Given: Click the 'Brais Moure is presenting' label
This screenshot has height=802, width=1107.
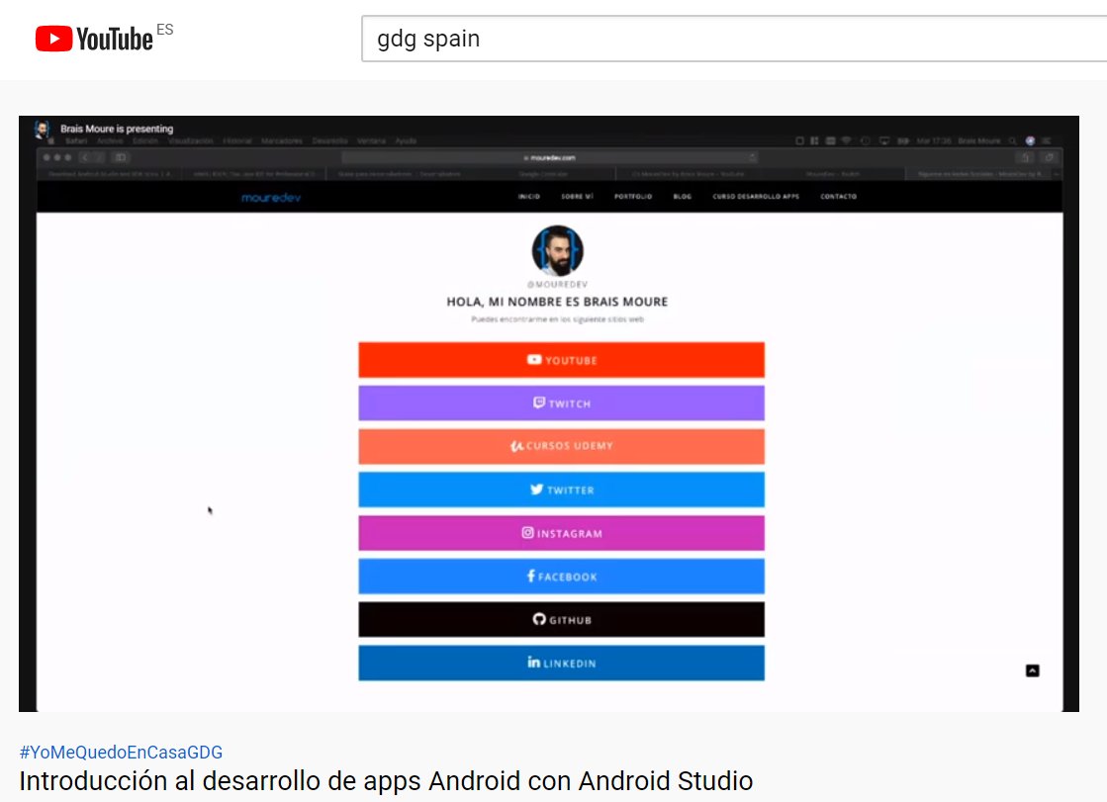Looking at the screenshot, I should (117, 129).
